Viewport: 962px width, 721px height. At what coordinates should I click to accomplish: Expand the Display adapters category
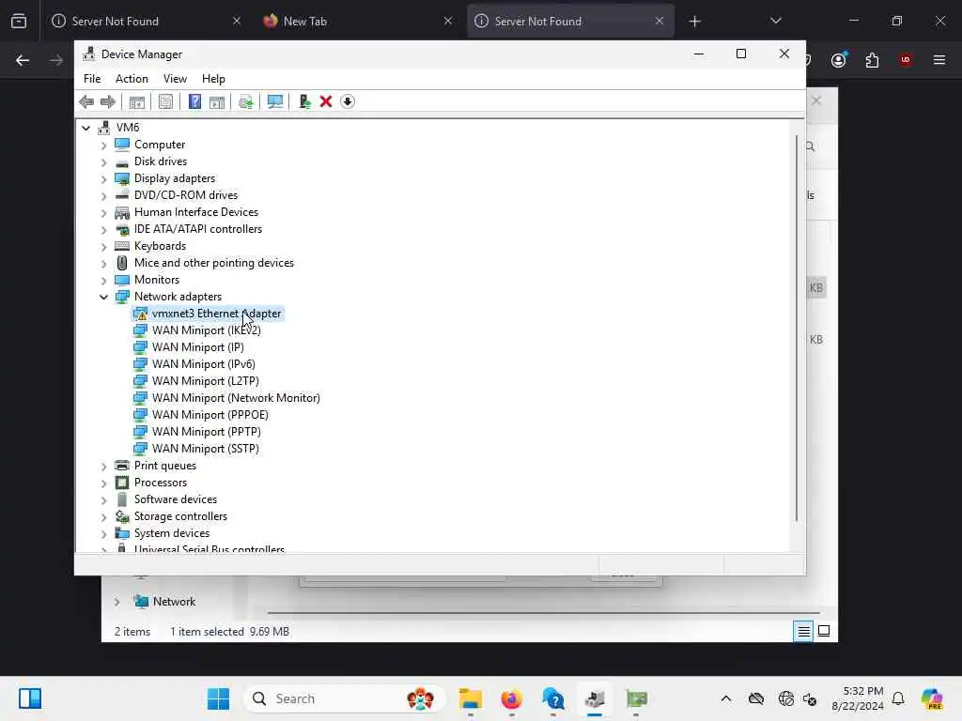pyautogui.click(x=103, y=179)
